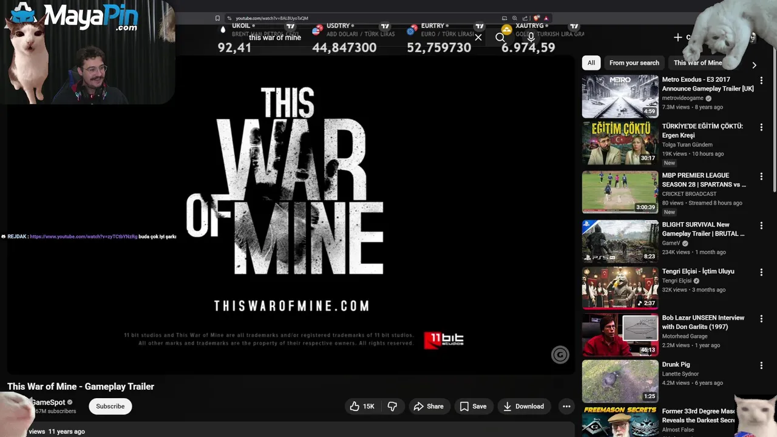Open the cricket MBP Premier League thumbnail

click(620, 192)
